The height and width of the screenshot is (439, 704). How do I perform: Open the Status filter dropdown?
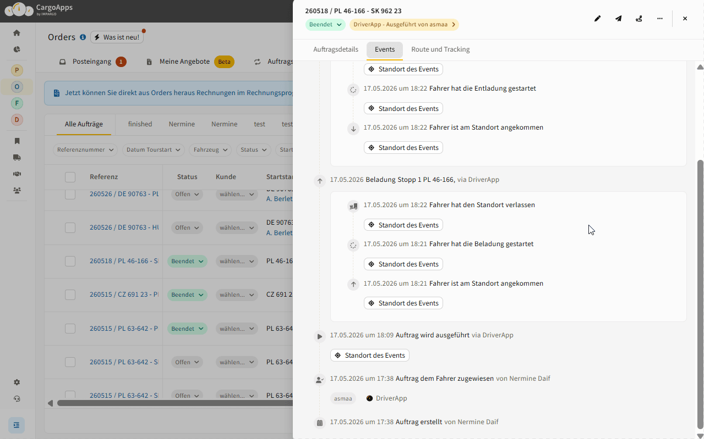[x=253, y=149]
